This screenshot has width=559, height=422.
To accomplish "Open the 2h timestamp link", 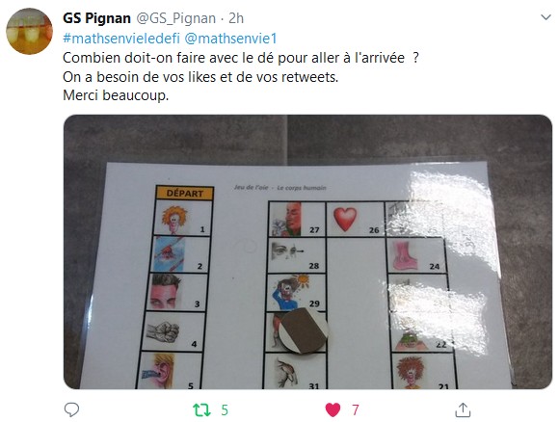I will [236, 18].
